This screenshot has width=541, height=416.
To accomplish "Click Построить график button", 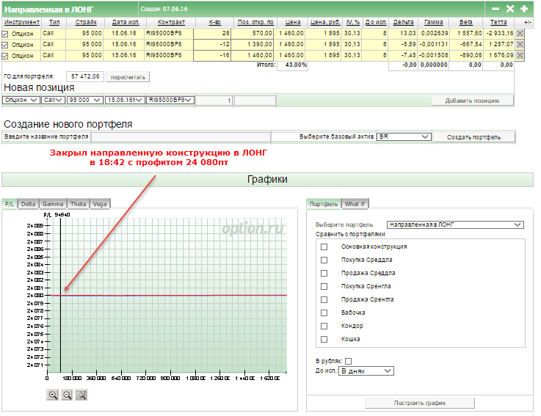I will (420, 403).
